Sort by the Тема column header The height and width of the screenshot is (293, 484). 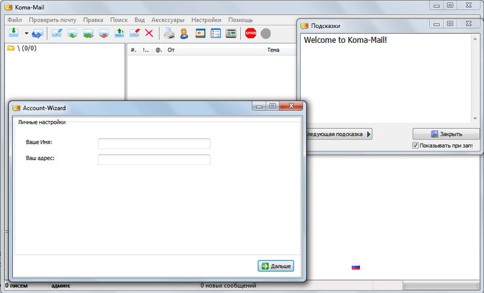pos(280,50)
